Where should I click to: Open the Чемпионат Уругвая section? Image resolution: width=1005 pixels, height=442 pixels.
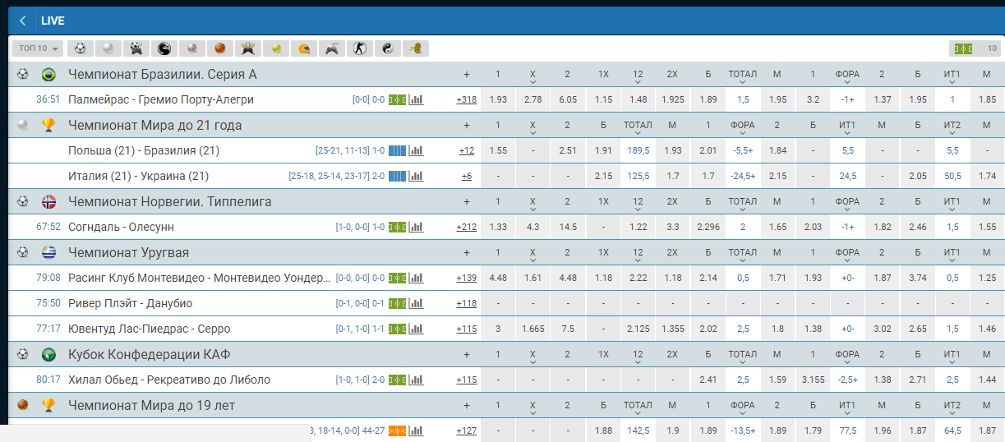click(129, 252)
